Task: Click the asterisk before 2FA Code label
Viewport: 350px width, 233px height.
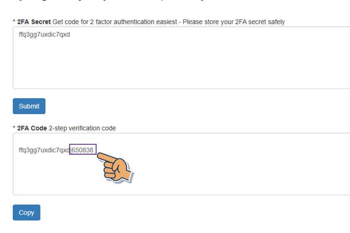Action: [x=14, y=129]
